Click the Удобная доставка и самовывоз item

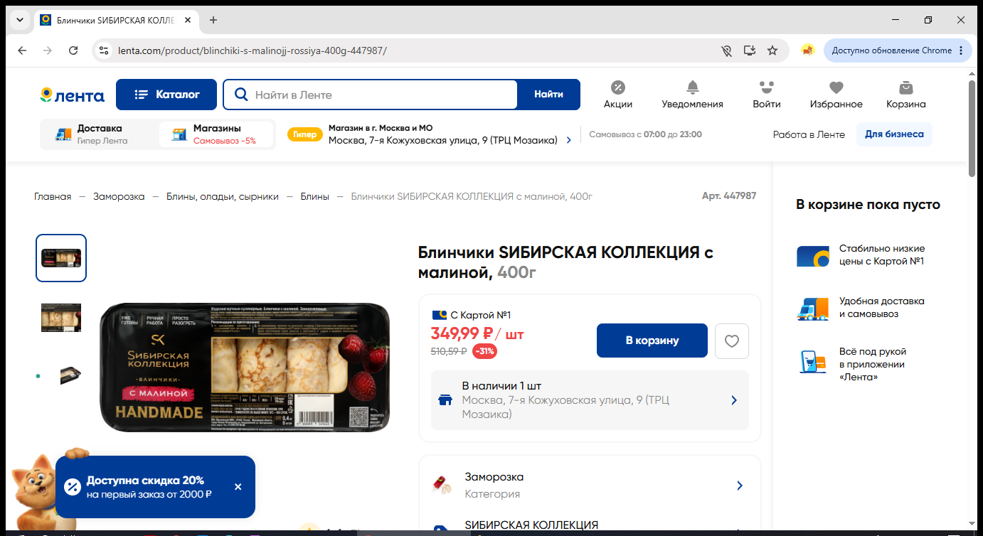point(861,308)
